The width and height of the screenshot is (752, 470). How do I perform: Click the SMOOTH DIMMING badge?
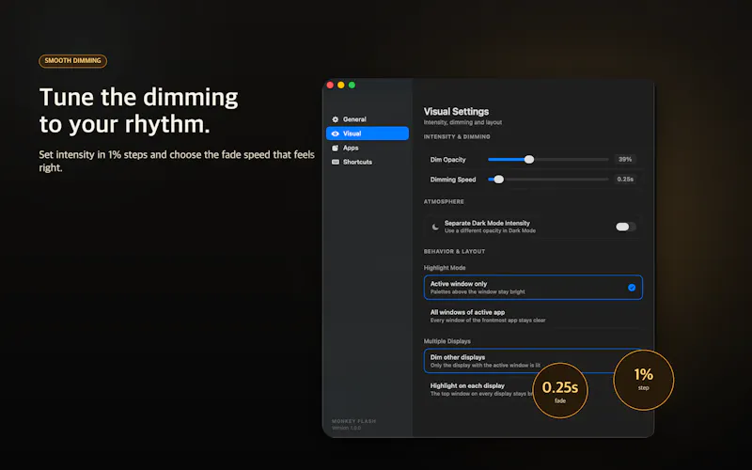pyautogui.click(x=73, y=61)
